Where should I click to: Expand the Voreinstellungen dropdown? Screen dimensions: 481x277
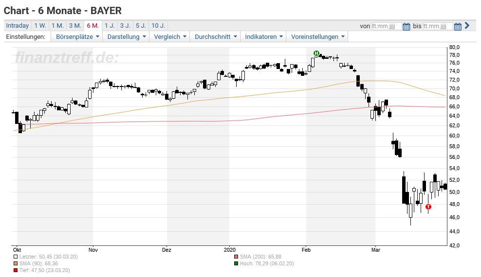pos(317,37)
